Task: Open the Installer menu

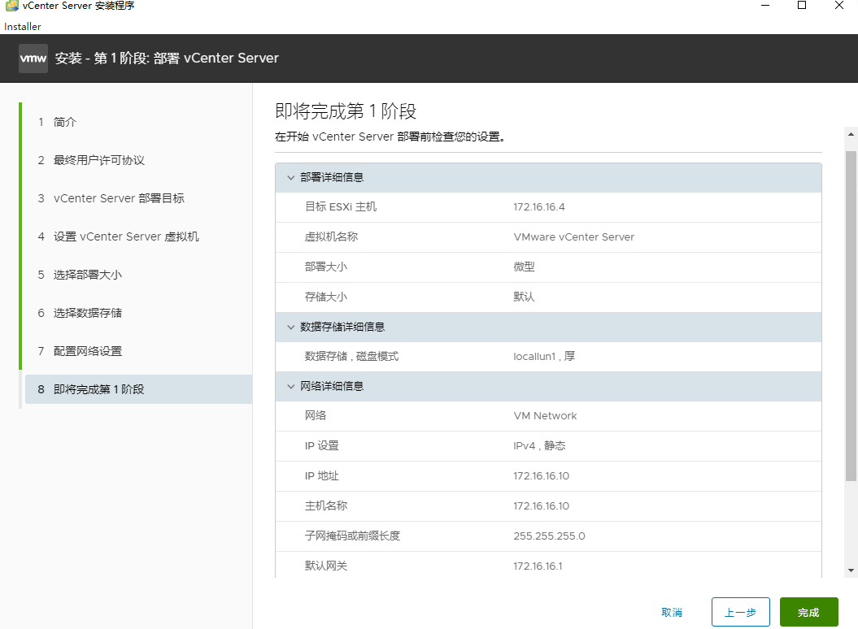Action: coord(23,26)
